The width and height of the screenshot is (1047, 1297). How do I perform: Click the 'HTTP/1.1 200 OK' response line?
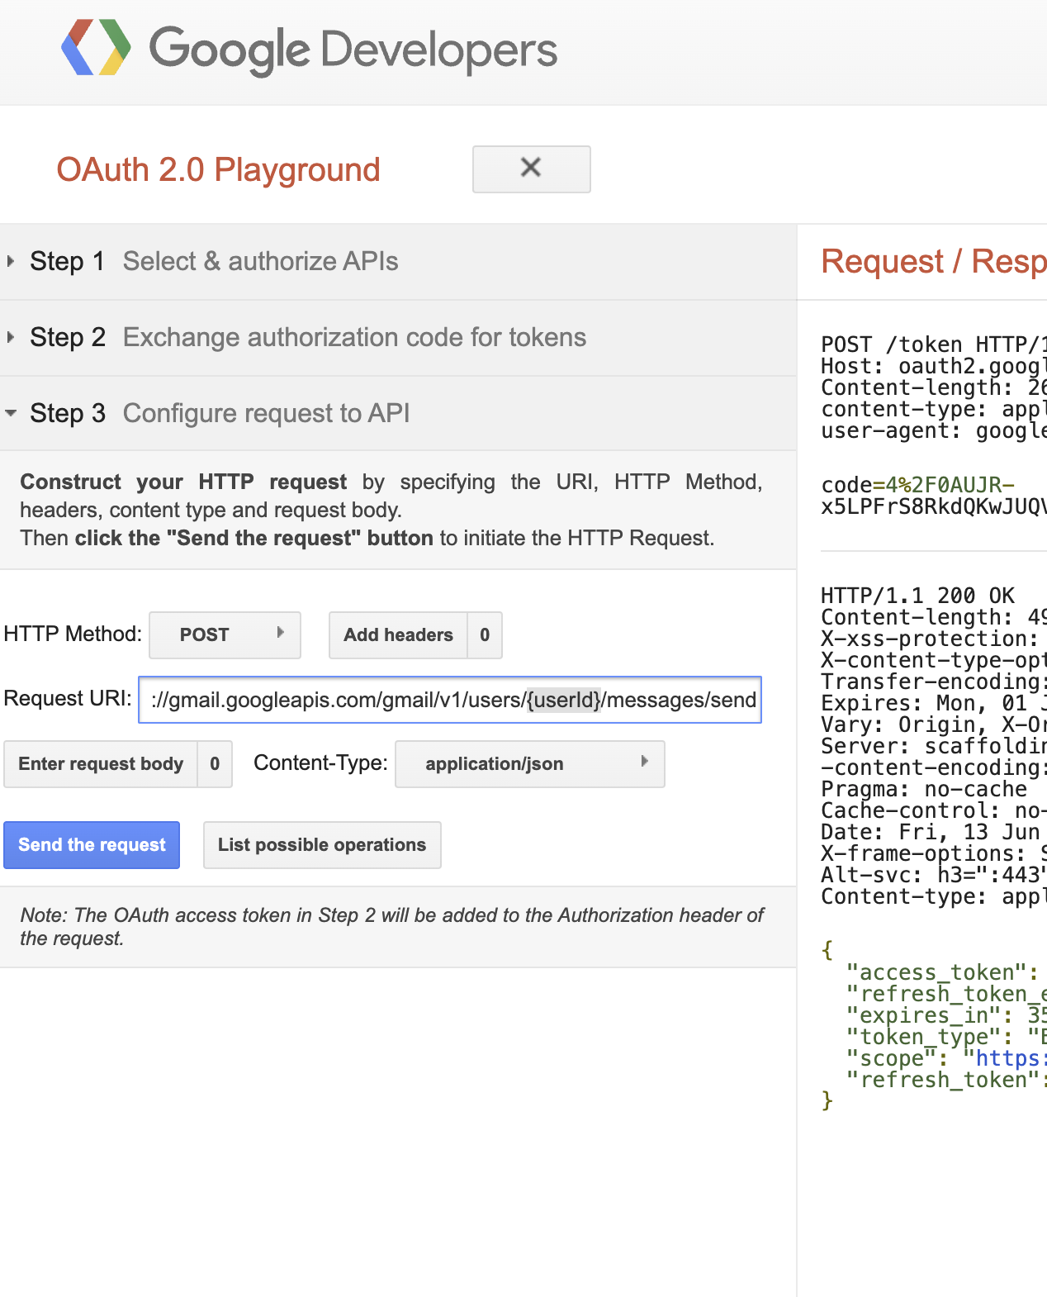[x=917, y=596]
